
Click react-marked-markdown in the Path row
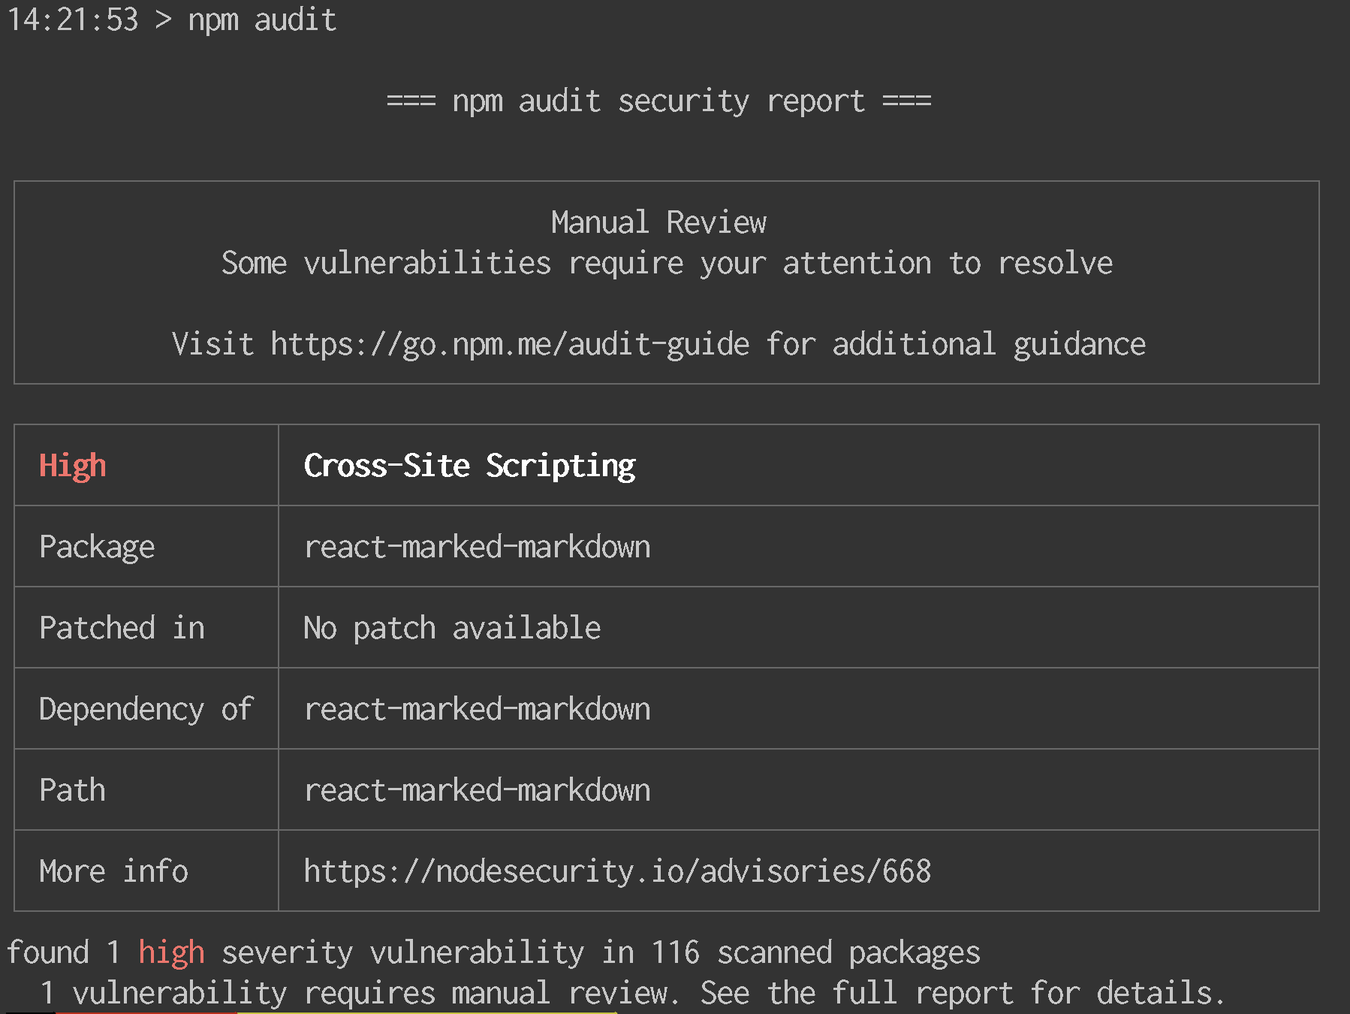(x=477, y=790)
